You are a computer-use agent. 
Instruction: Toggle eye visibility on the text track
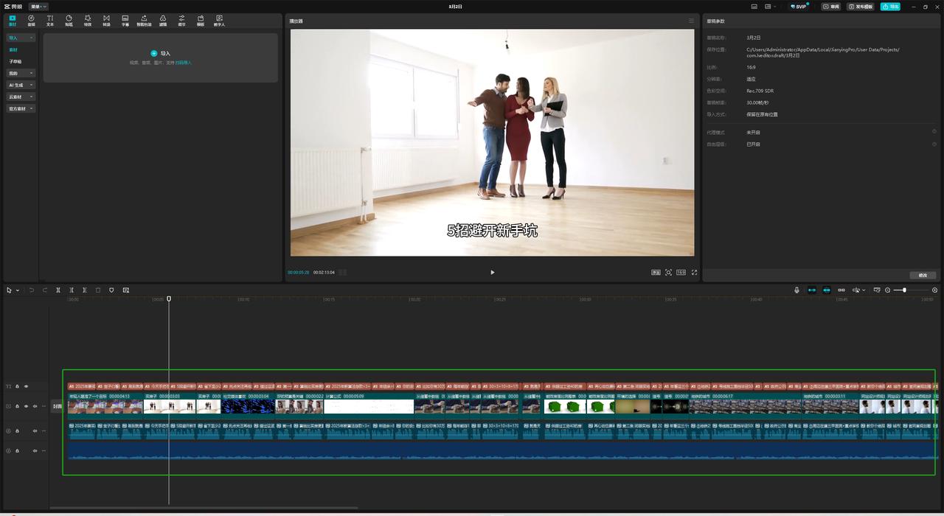pyautogui.click(x=26, y=386)
